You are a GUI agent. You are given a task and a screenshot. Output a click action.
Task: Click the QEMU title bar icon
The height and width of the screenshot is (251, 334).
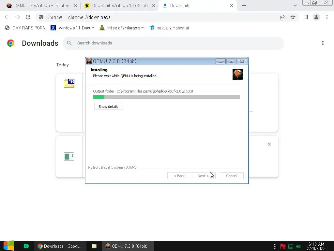tap(89, 61)
